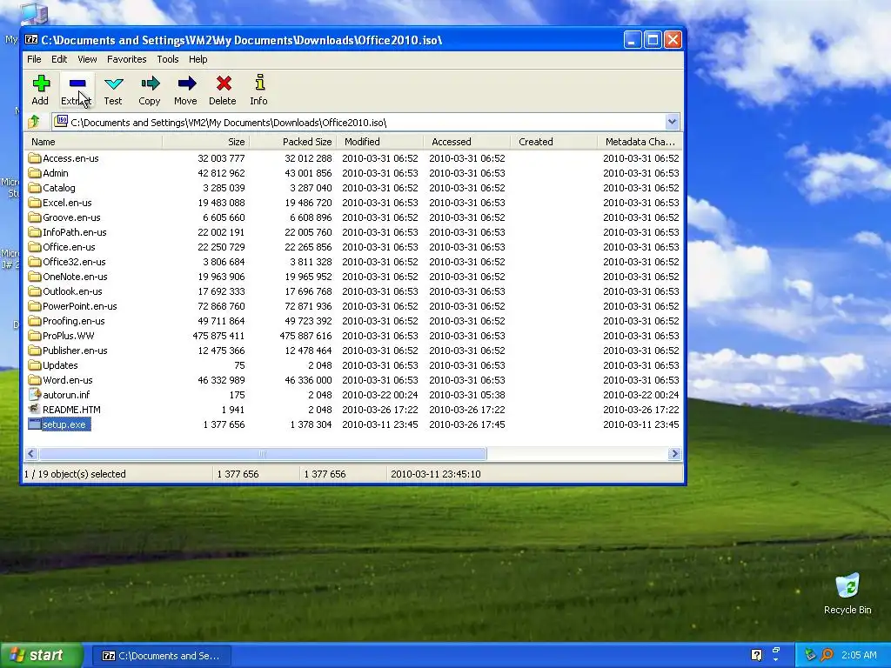Image resolution: width=891 pixels, height=668 pixels.
Task: Click the scroll left arrow
Action: click(31, 453)
